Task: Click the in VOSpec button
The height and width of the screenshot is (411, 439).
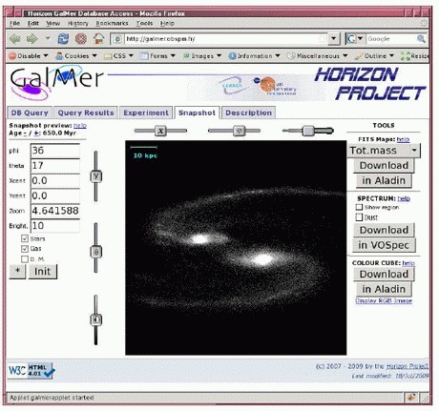Action: (x=384, y=245)
